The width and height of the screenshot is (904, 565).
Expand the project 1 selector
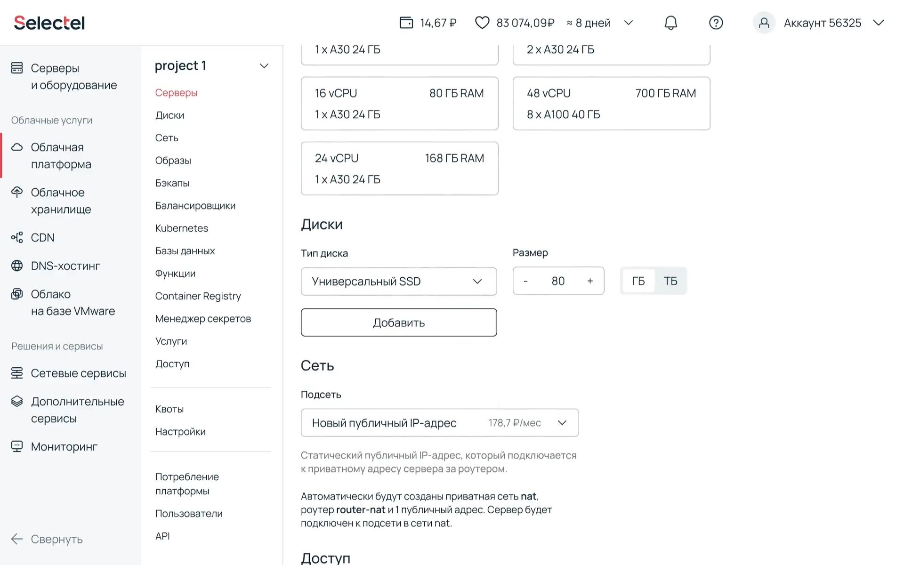point(264,66)
